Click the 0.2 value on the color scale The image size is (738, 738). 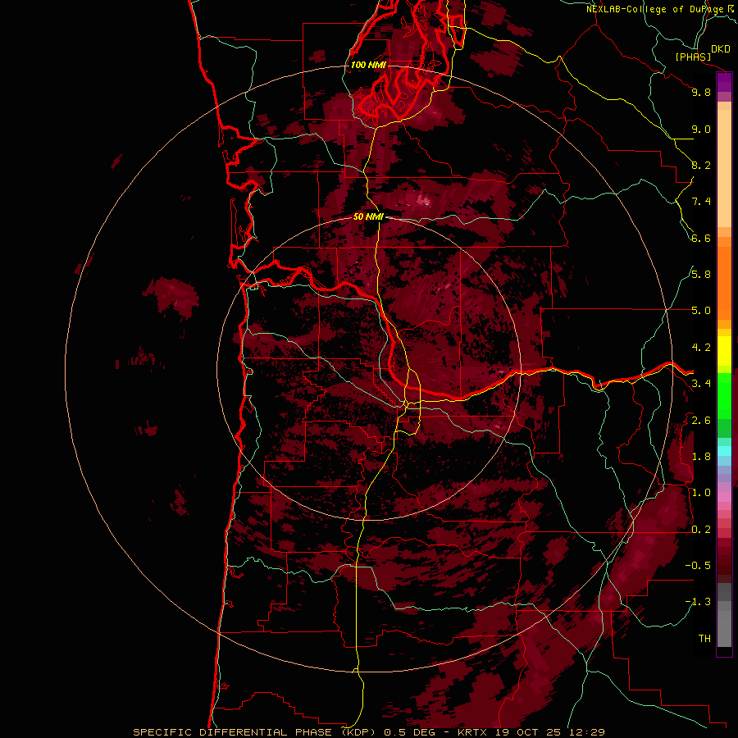pos(701,530)
